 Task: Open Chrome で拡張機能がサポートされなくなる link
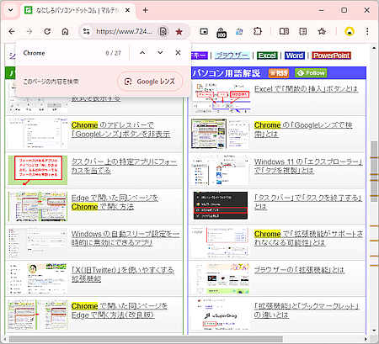[308, 238]
